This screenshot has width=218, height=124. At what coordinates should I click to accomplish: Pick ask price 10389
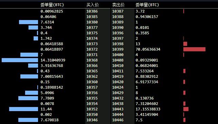tap(118, 22)
